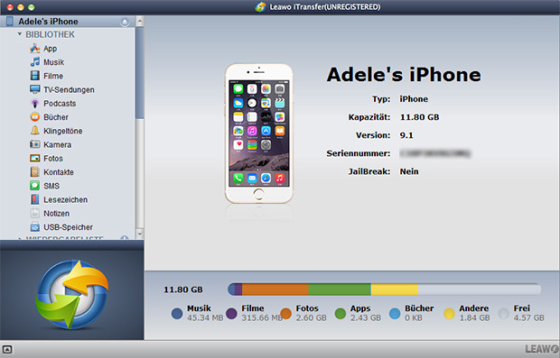Image resolution: width=560 pixels, height=358 pixels.
Task: Click the iPhone device image
Action: click(x=259, y=133)
